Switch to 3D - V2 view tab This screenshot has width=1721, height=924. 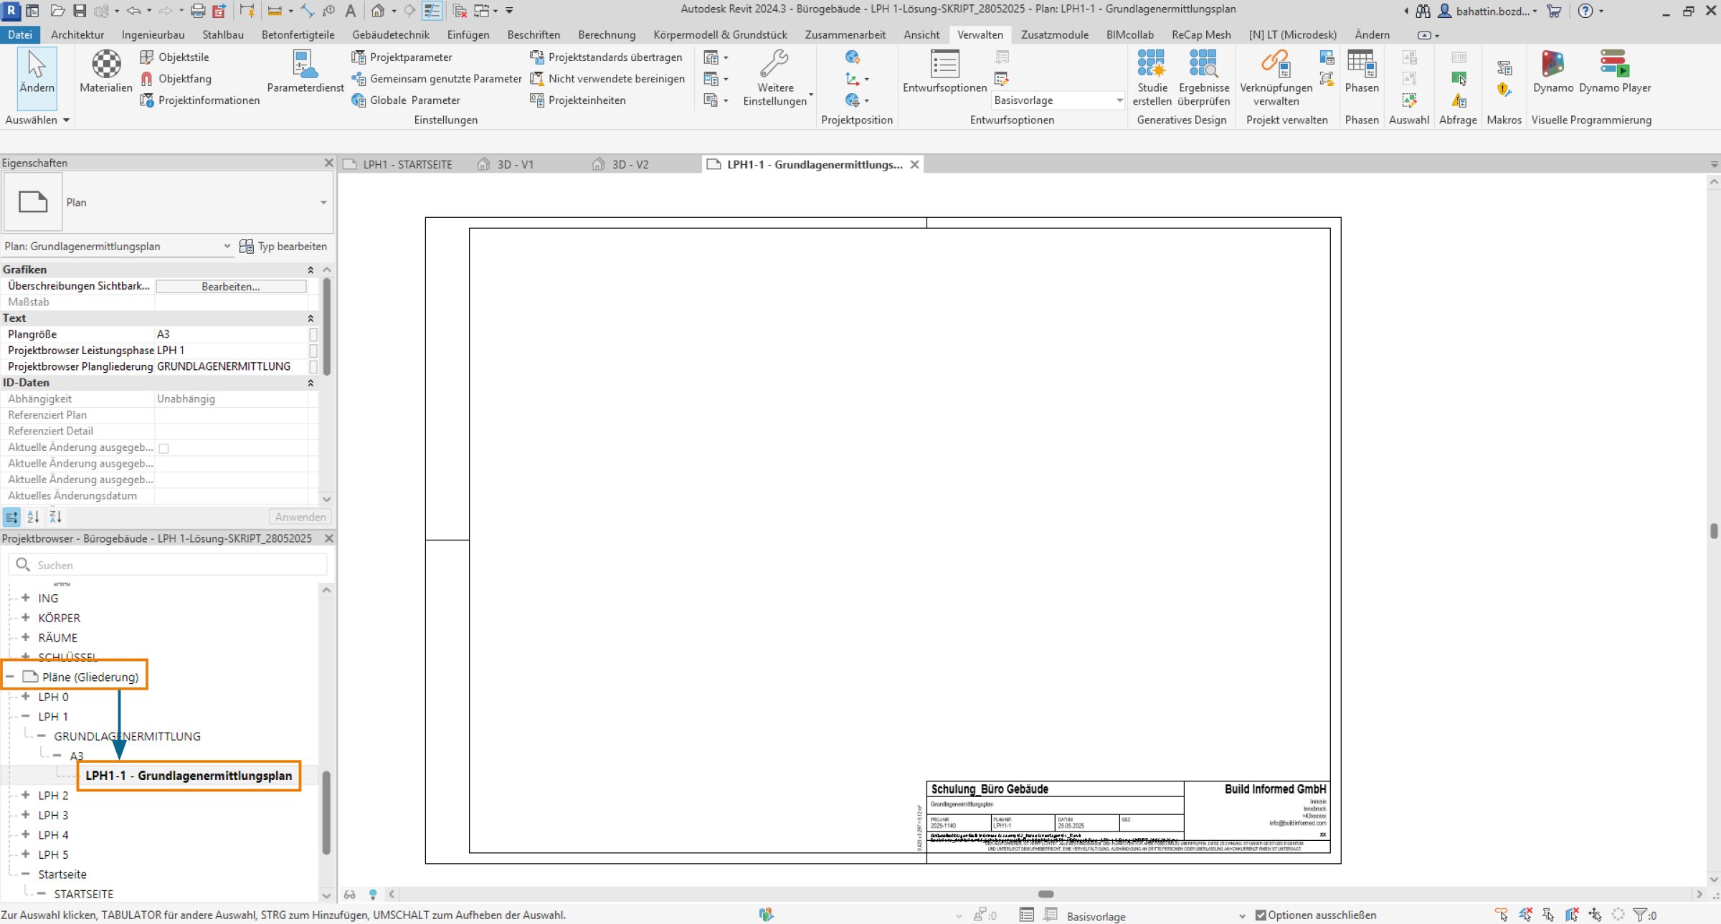[621, 165]
